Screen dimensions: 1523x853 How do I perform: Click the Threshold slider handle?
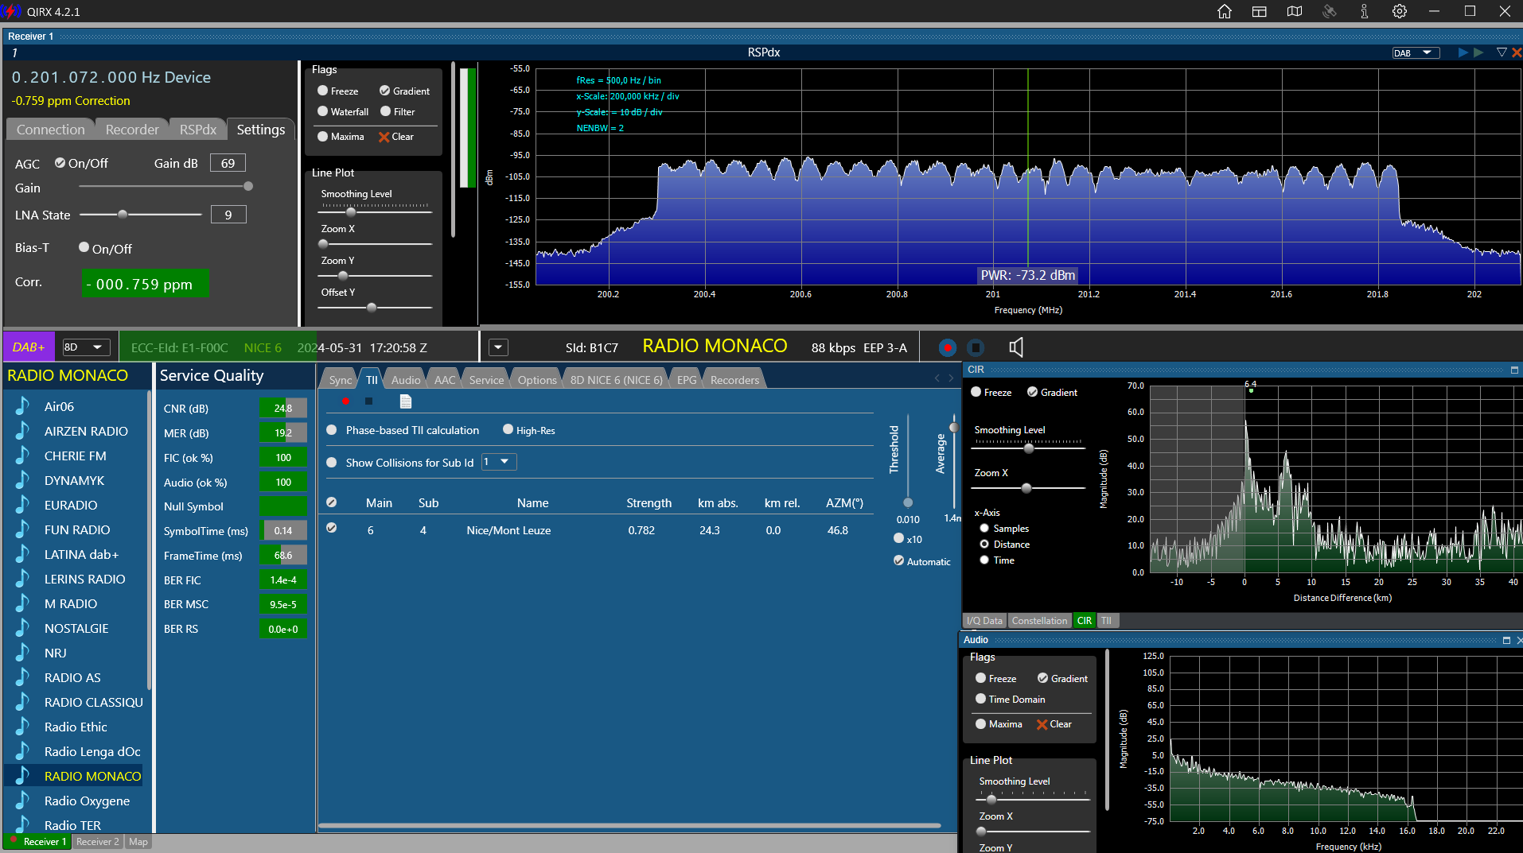(908, 502)
